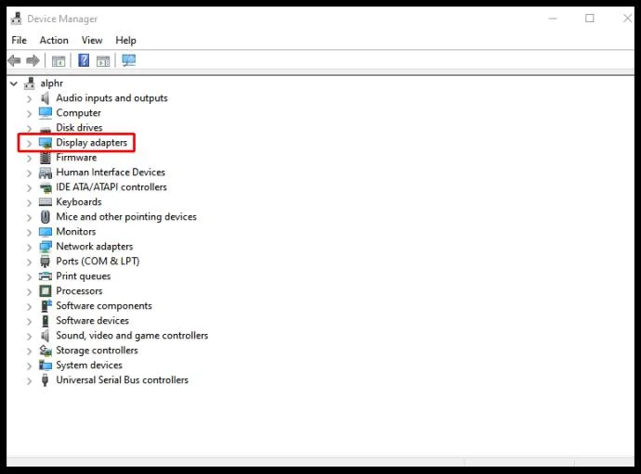Click the Processors icon
641x474 pixels.
[46, 291]
